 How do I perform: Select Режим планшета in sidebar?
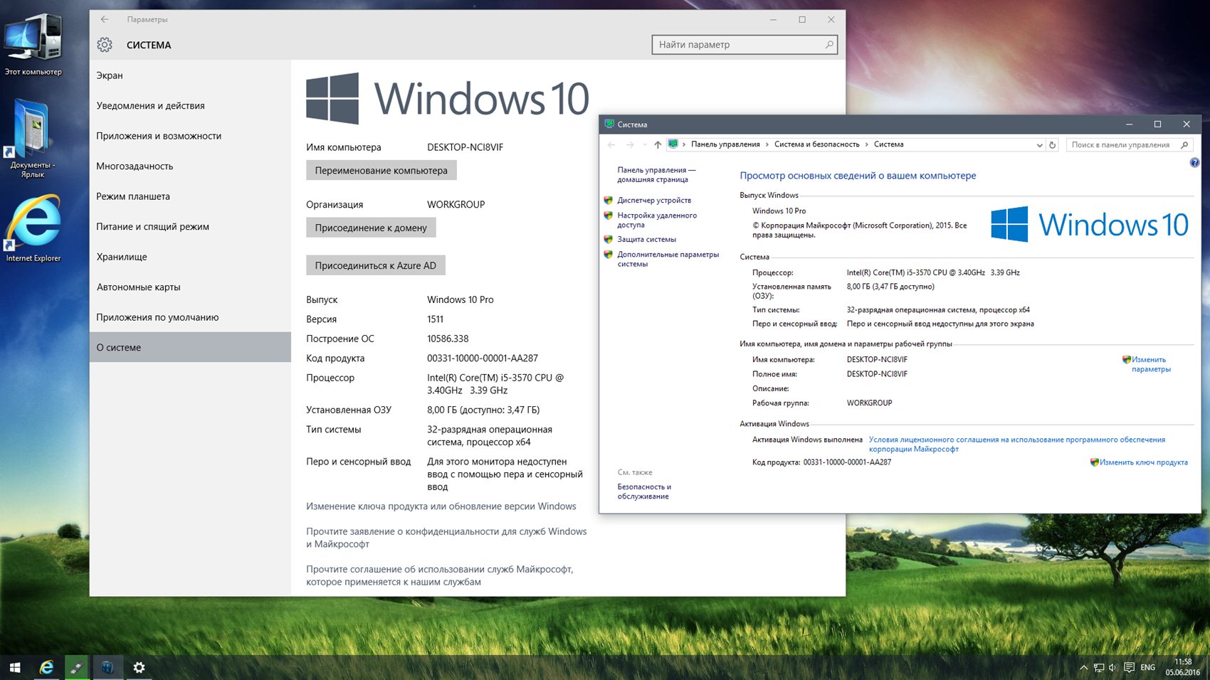coord(190,196)
